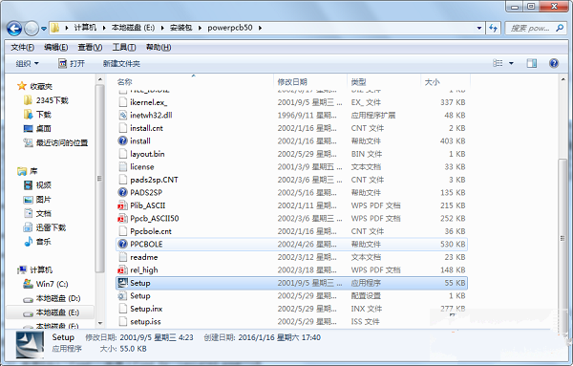Select 本地磁盘 (E:) drive in sidebar
The width and height of the screenshot is (573, 366).
57,312
